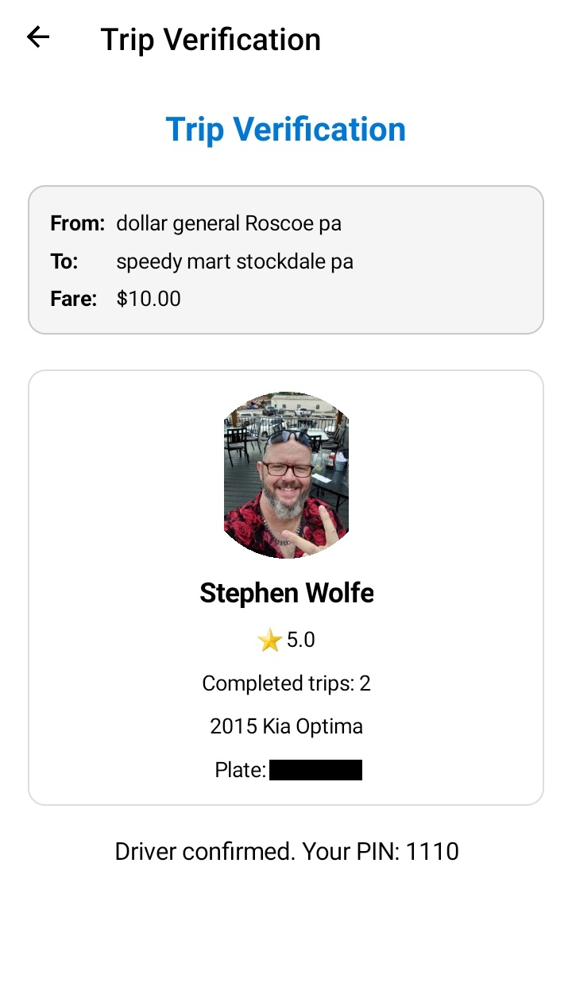Screen dimensions: 572x983
Task: Select the 2015 Kia Optima vehicle info
Action: (x=286, y=726)
